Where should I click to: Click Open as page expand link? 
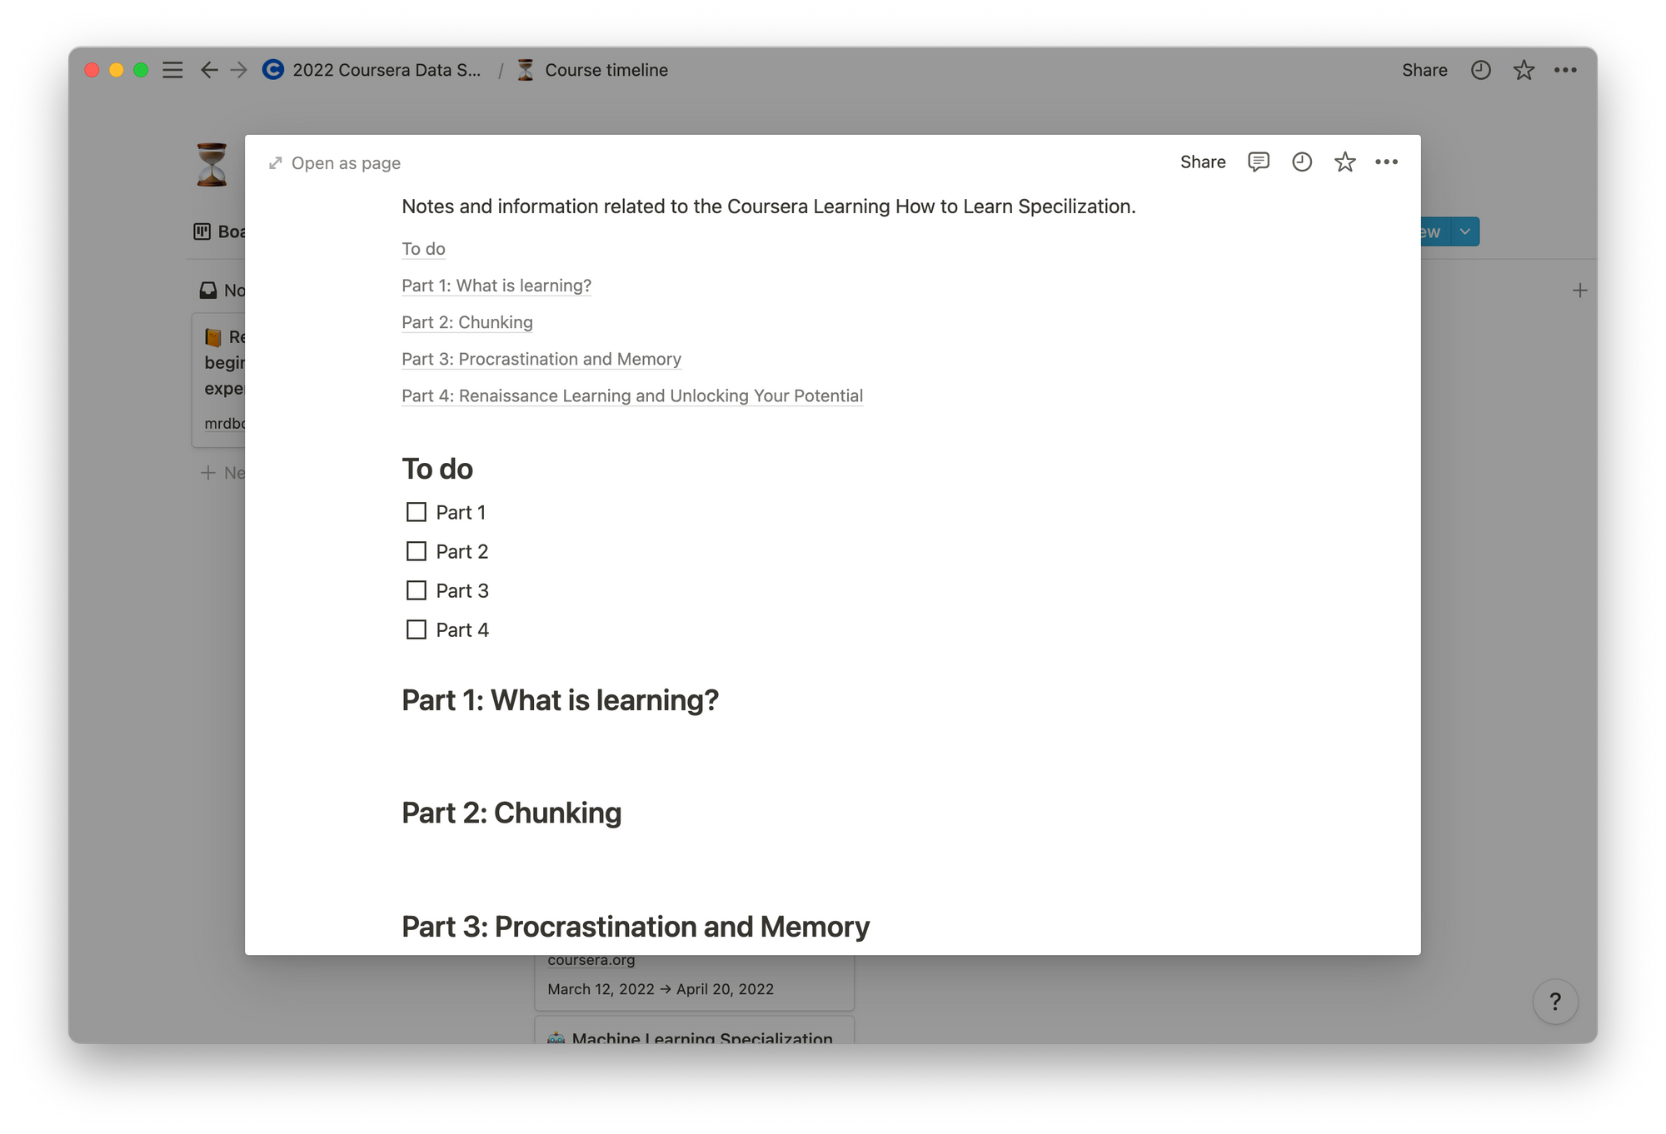tap(335, 163)
